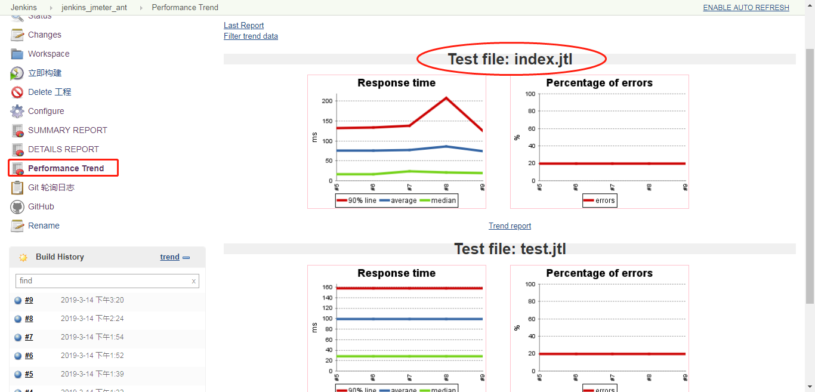
Task: Click the Delete 工程 red icon
Action: tap(17, 92)
